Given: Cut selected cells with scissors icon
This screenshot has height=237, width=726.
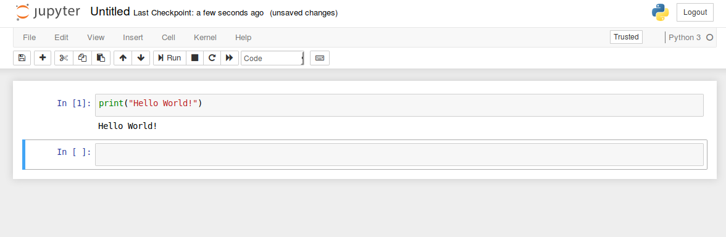Looking at the screenshot, I should [x=64, y=58].
